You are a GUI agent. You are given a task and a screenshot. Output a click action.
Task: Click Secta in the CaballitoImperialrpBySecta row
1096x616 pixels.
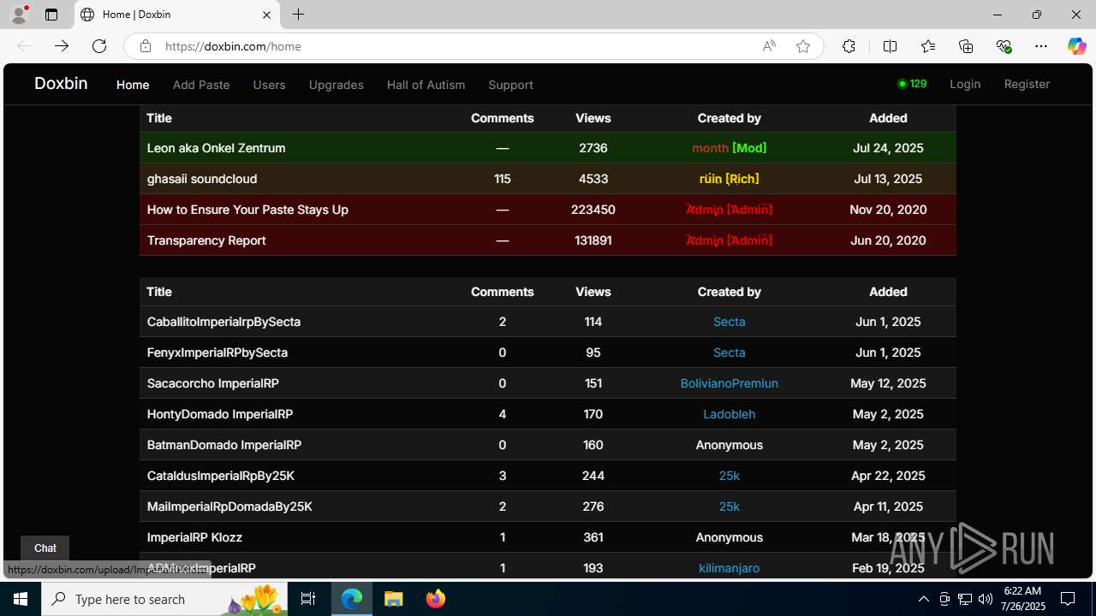coord(730,322)
